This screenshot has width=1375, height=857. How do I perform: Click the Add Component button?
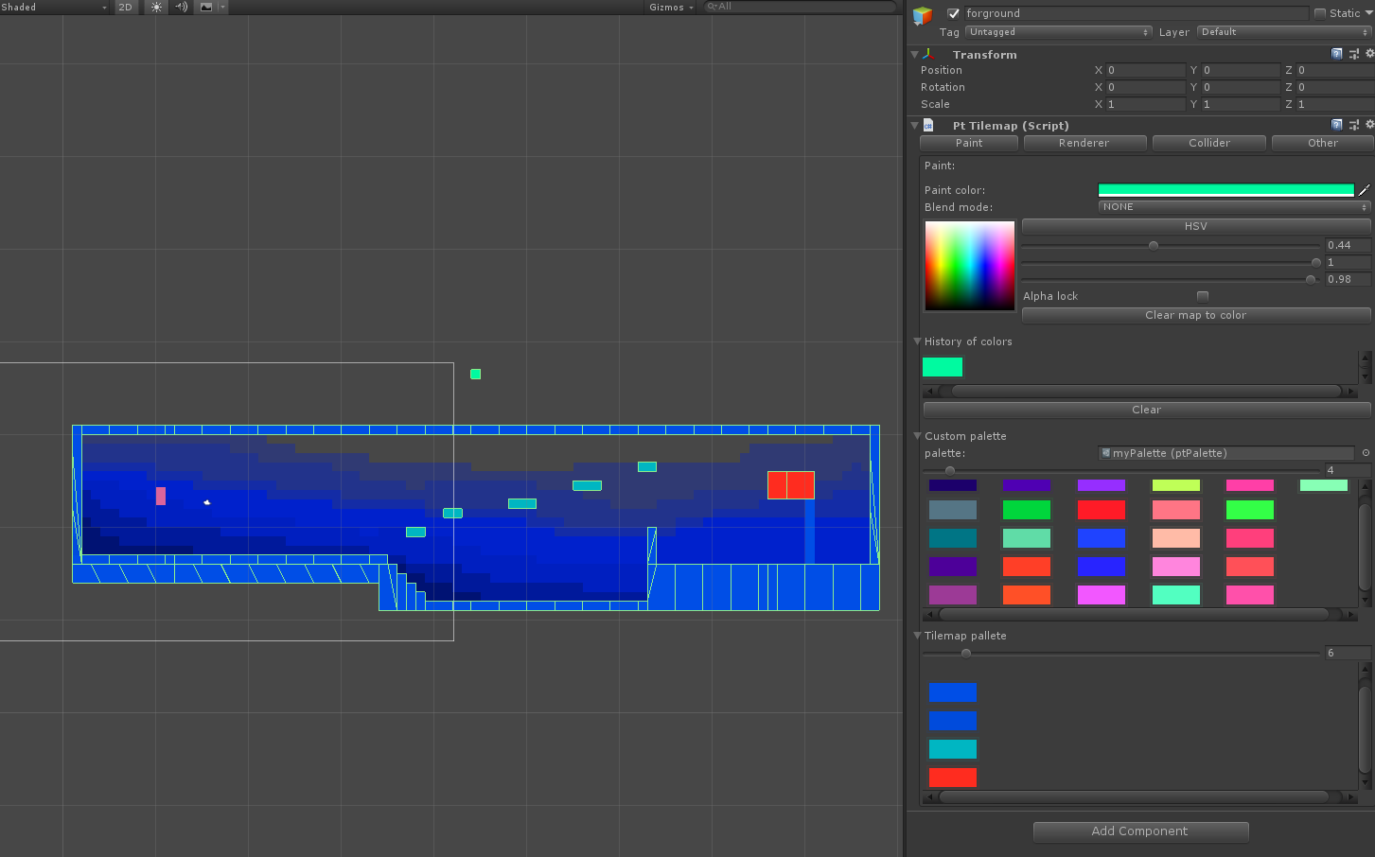click(x=1140, y=831)
